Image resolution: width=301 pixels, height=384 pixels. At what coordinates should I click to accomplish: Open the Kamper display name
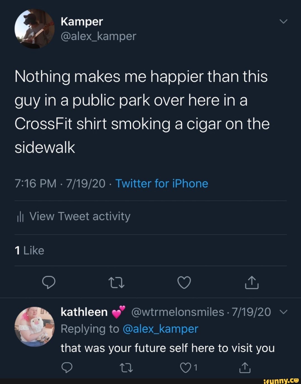point(82,21)
